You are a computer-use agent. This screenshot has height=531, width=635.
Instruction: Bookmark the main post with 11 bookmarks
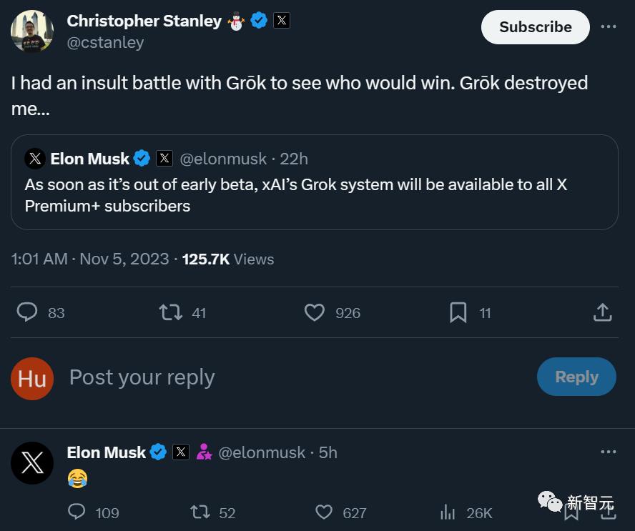[458, 312]
